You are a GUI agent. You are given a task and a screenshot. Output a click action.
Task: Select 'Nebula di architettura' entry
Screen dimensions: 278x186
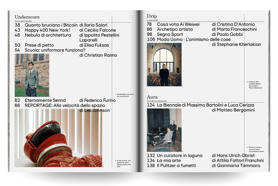coord(49,35)
